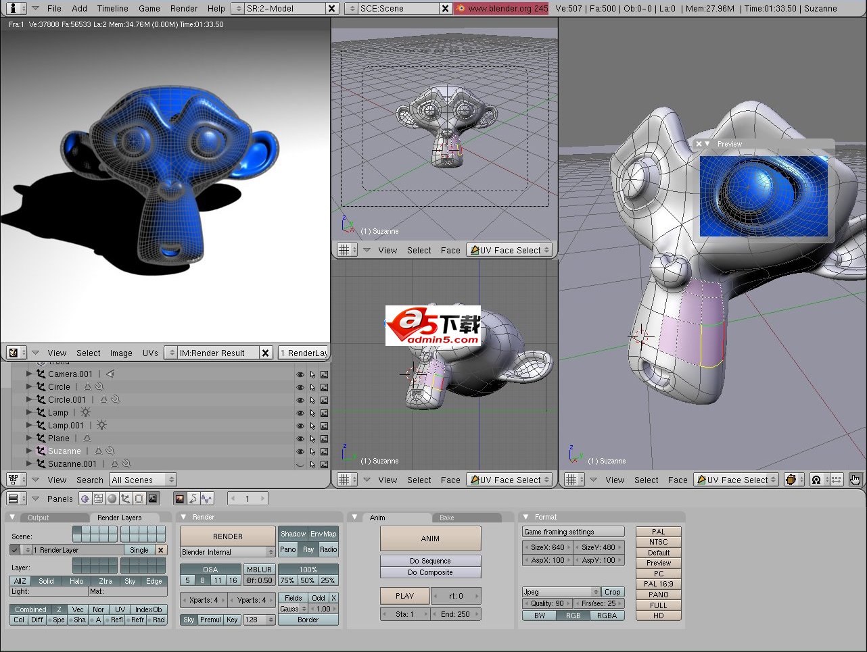
Task: Toggle visibility eye for Suzanne.001
Action: [300, 464]
